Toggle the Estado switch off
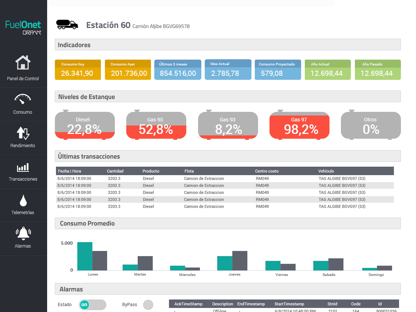This screenshot has height=312, width=416. click(x=92, y=305)
